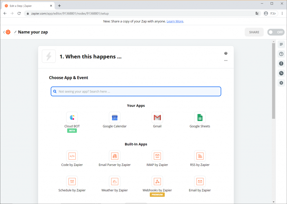The width and height of the screenshot is (287, 204).
Task: Reload the page in the browser
Action: pyautogui.click(x=19, y=13)
